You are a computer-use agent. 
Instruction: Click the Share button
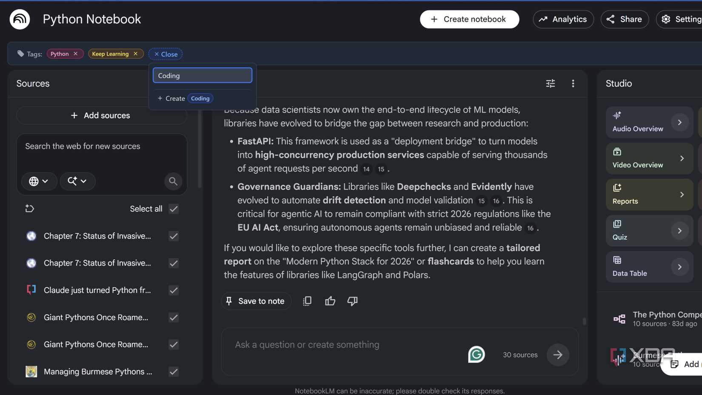pyautogui.click(x=625, y=19)
